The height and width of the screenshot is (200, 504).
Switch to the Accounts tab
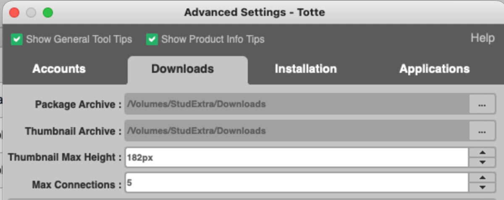[59, 69]
